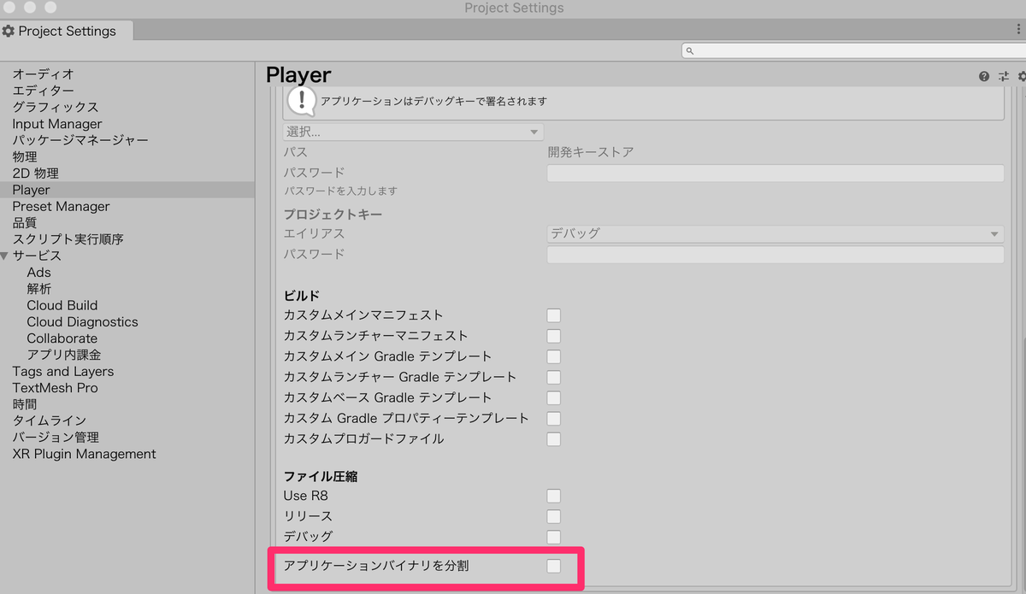
Task: Select オーディオ settings category
Action: pyautogui.click(x=44, y=74)
